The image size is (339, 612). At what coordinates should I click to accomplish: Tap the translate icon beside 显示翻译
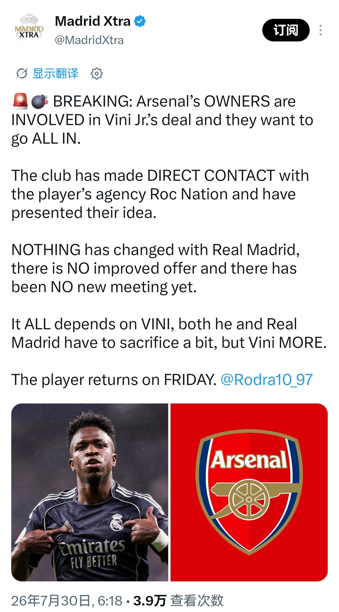pyautogui.click(x=22, y=73)
